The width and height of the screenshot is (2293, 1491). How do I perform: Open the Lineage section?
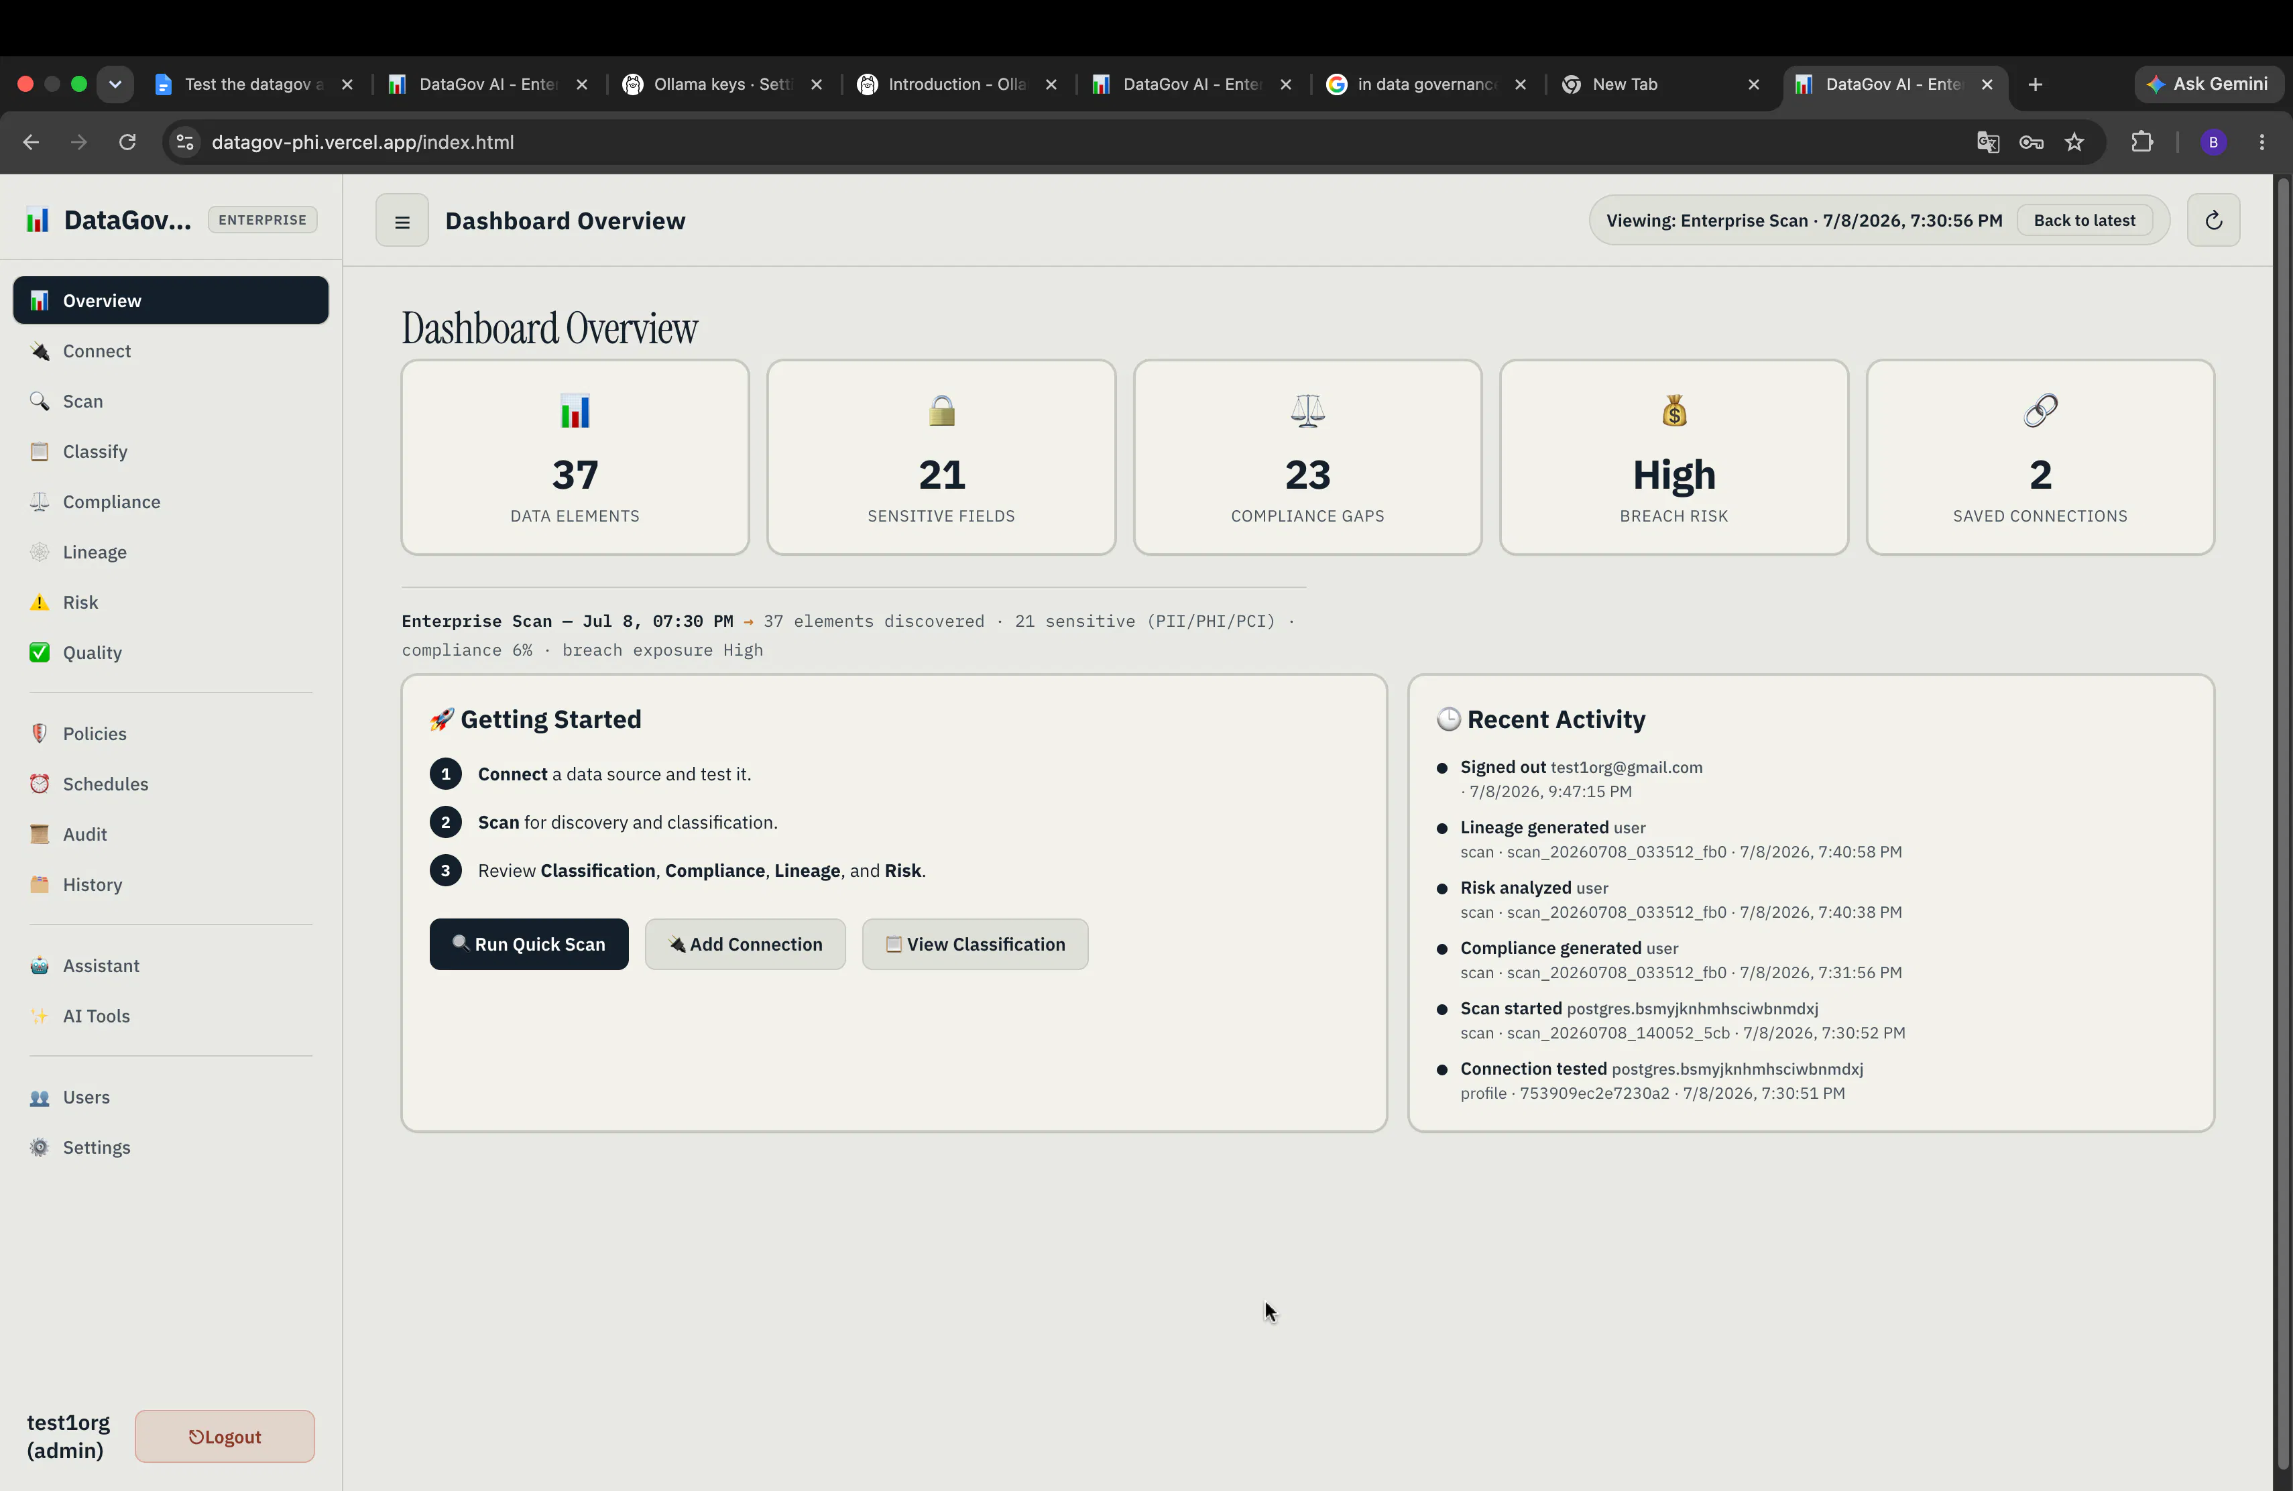(170, 552)
